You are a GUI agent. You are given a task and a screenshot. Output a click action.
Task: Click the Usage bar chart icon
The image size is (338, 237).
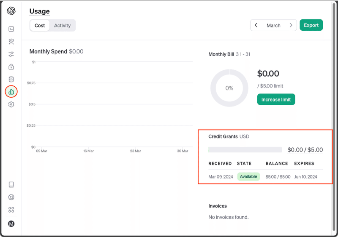coord(11,91)
